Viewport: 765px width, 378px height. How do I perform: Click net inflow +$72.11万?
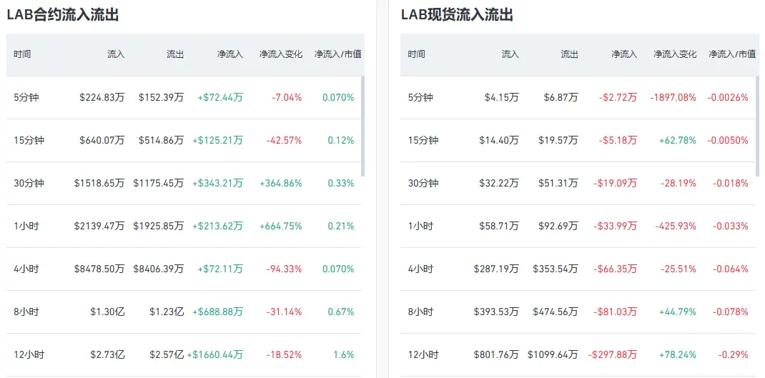[x=220, y=269]
